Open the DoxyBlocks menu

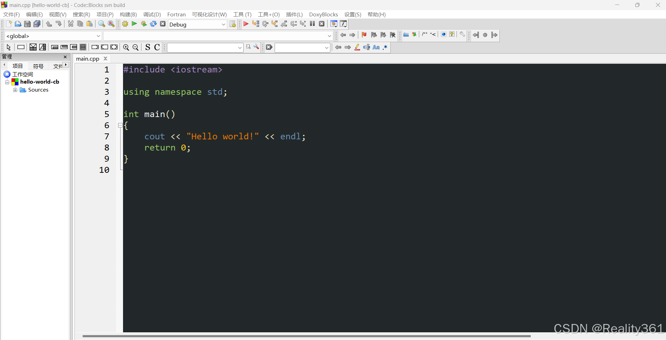coord(323,15)
